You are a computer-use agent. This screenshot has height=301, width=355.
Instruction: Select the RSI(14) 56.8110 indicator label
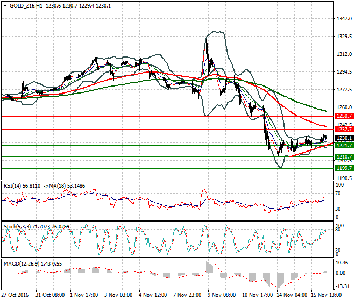coord(22,186)
